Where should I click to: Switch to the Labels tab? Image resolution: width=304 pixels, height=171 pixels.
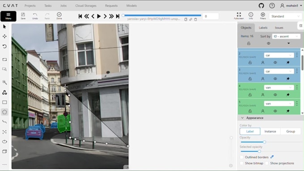click(x=263, y=28)
